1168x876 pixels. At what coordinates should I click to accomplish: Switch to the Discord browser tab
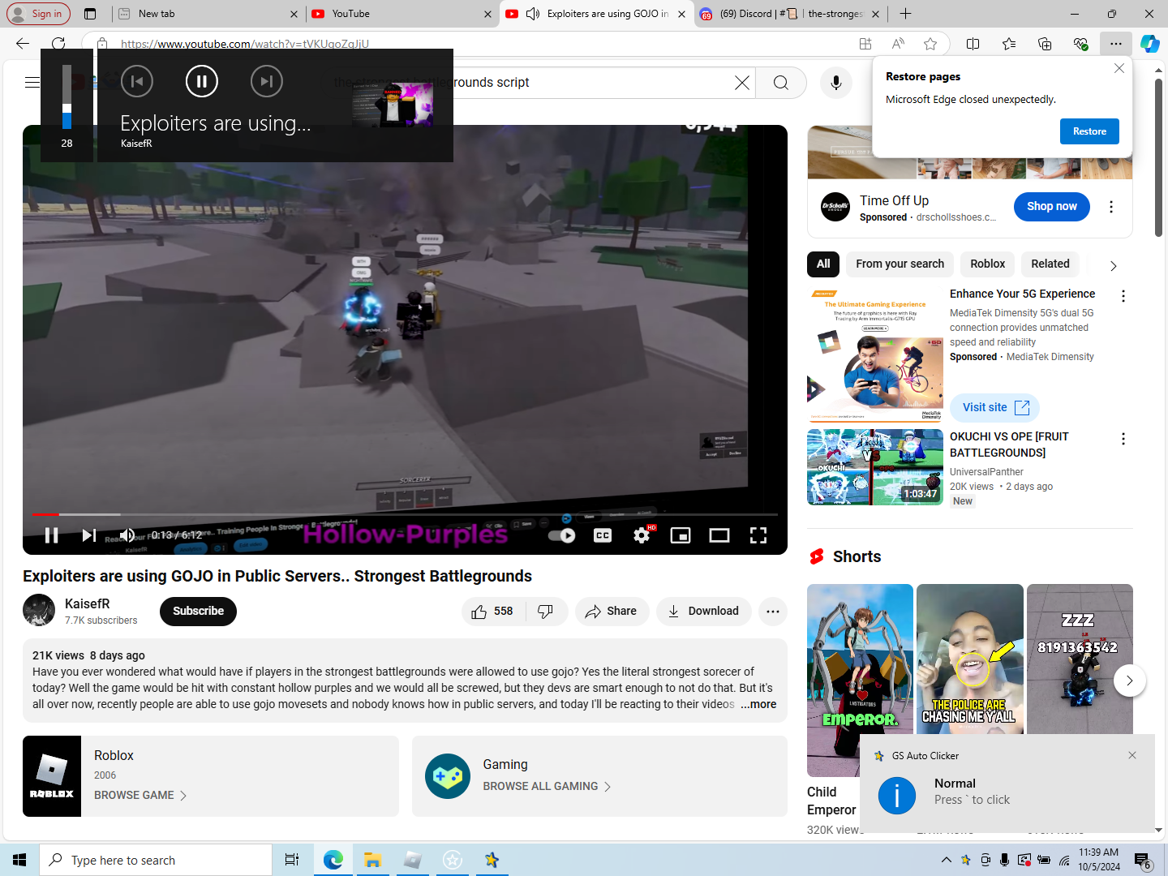pos(790,14)
